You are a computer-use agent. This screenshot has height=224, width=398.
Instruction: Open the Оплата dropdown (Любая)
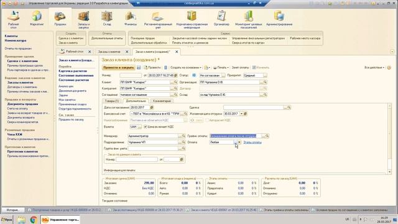coord(235,142)
